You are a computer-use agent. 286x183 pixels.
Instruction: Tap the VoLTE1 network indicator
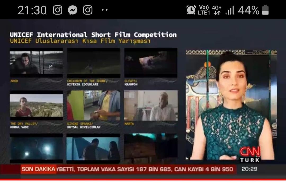click(x=204, y=10)
